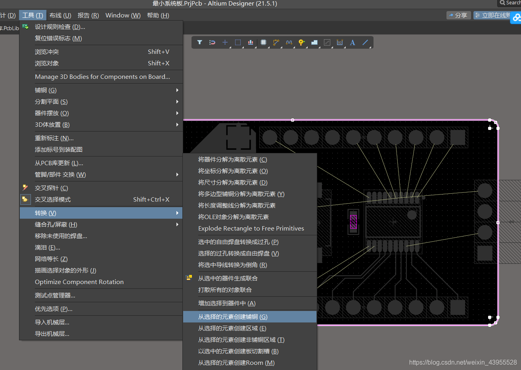Expand the 缝合孔/屏蔽 (H) submenu

56,225
